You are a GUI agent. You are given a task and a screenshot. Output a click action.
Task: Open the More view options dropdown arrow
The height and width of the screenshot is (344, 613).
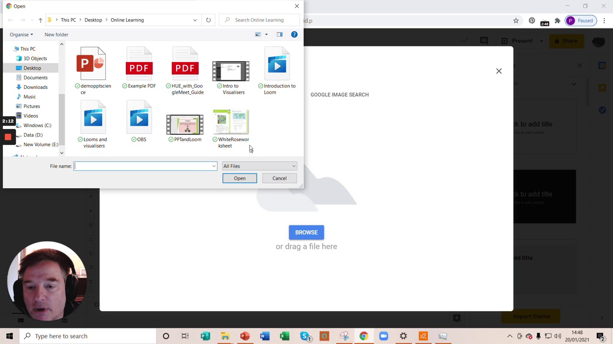[x=266, y=34]
